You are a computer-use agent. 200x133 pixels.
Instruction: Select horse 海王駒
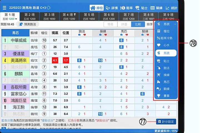pyautogui.click(x=19, y=107)
